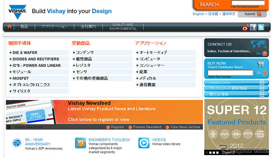Click the Submit arrow icon
Viewport: 273px width, 158px height.
(x=259, y=14)
